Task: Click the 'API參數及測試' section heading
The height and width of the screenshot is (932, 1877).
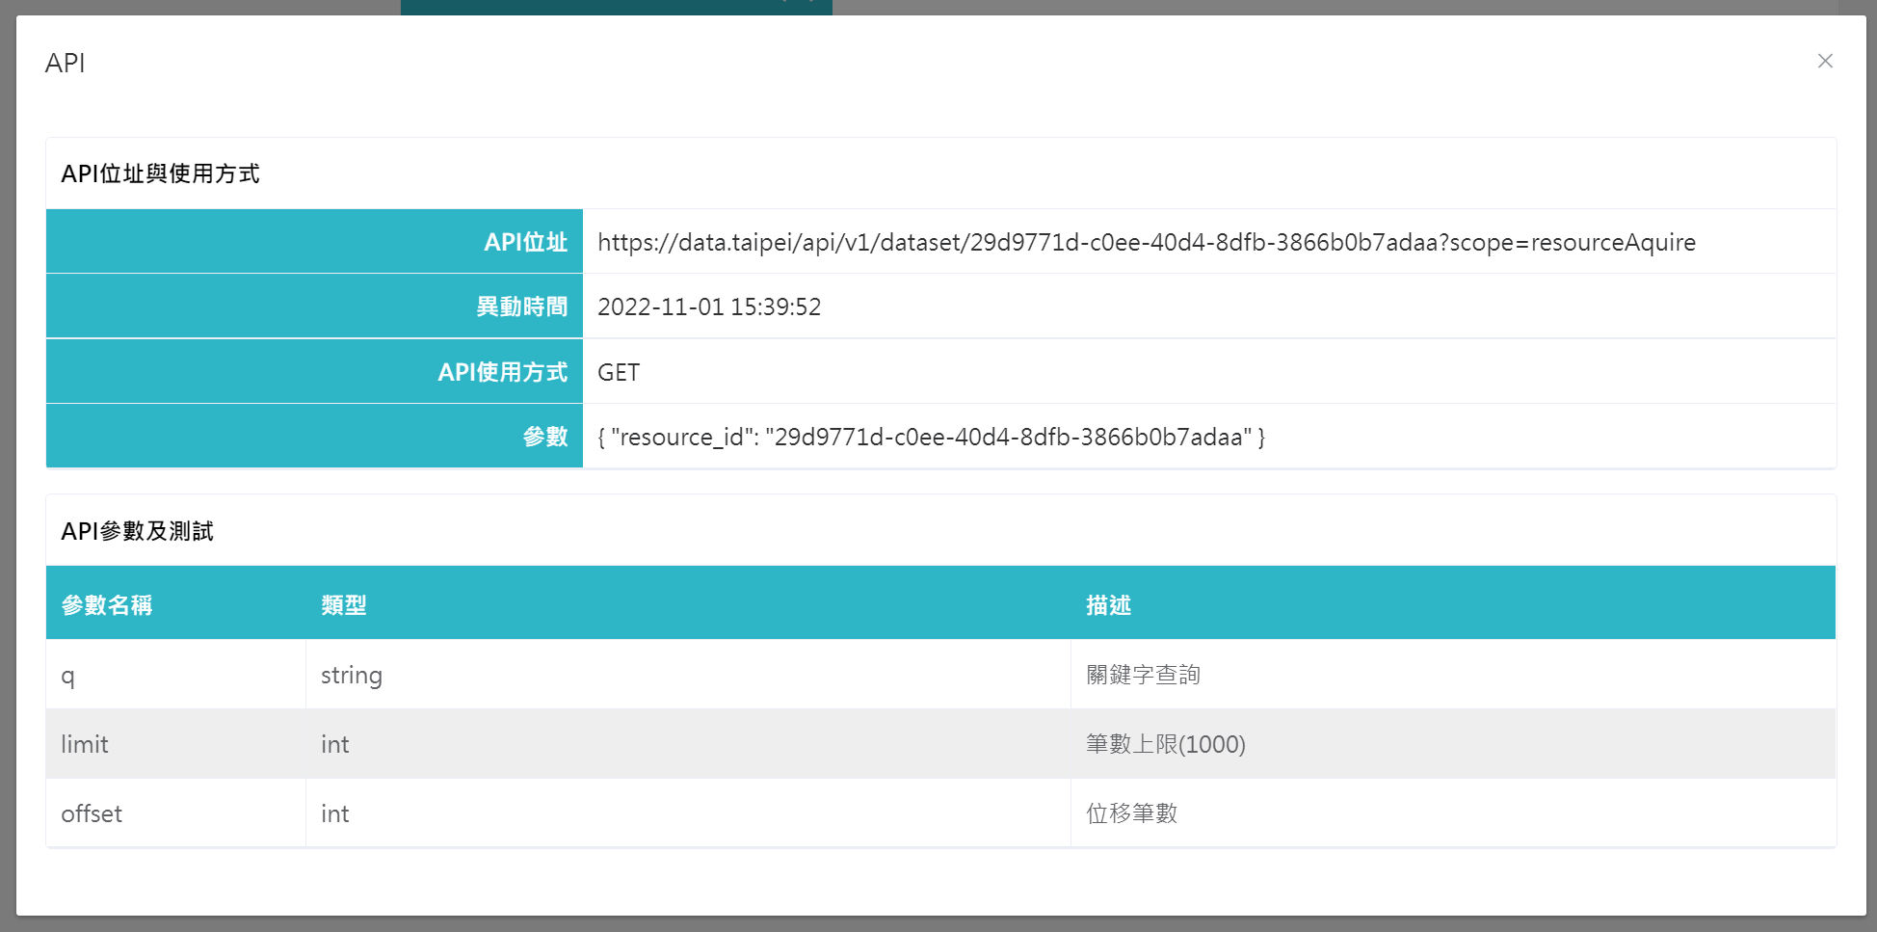Action: click(137, 531)
